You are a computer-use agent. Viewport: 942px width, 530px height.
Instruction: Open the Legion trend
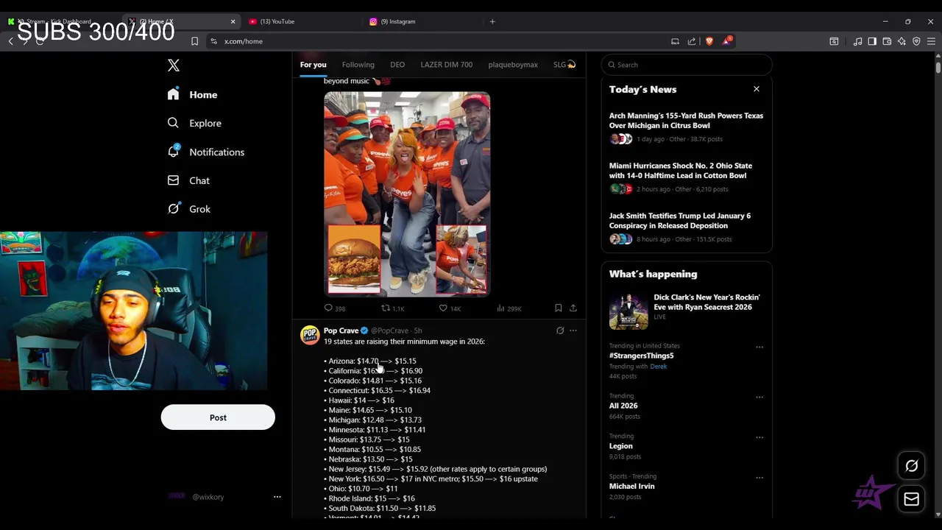620,446
